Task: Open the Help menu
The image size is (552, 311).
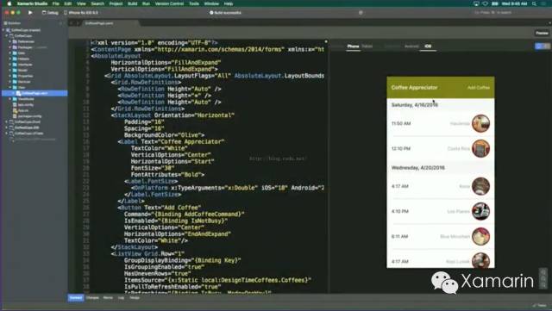Action: [229, 3]
